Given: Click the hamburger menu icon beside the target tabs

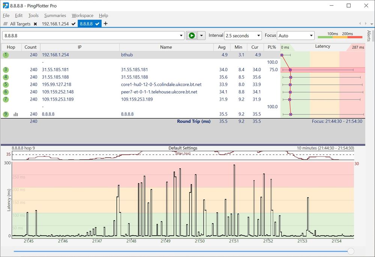Looking at the screenshot, I should pyautogui.click(x=5, y=24).
